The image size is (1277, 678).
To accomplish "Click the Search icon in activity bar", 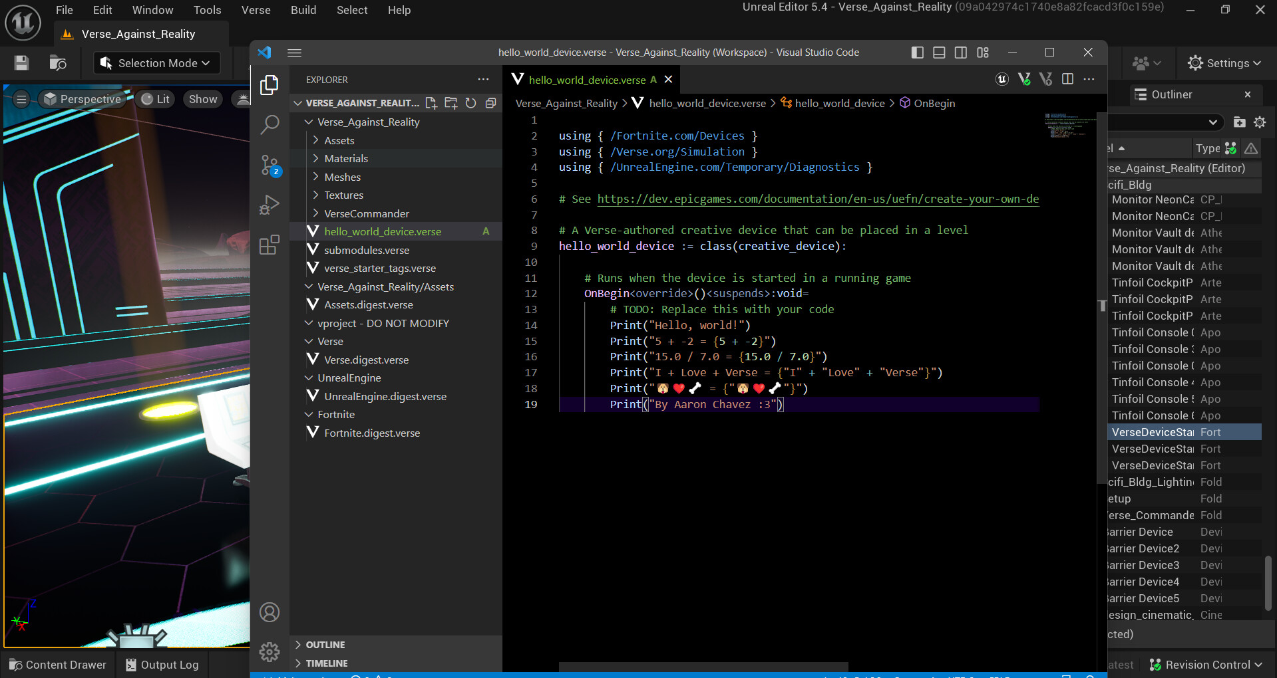I will [270, 124].
